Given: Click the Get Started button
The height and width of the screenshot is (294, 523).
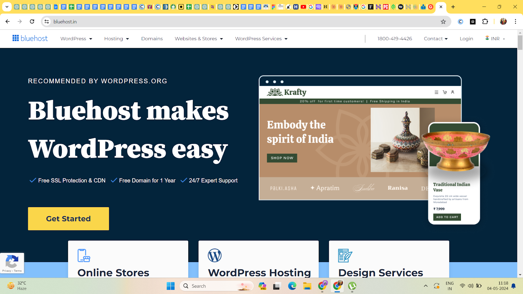Looking at the screenshot, I should pyautogui.click(x=68, y=219).
